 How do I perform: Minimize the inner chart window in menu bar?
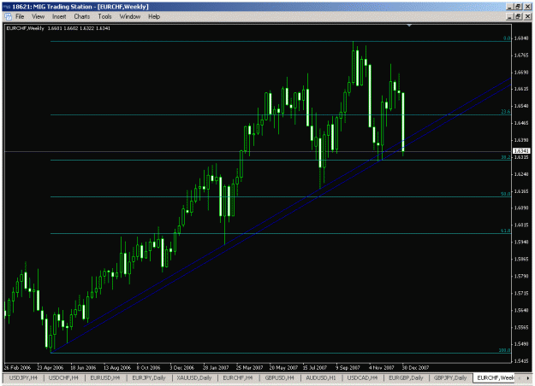pos(510,16)
